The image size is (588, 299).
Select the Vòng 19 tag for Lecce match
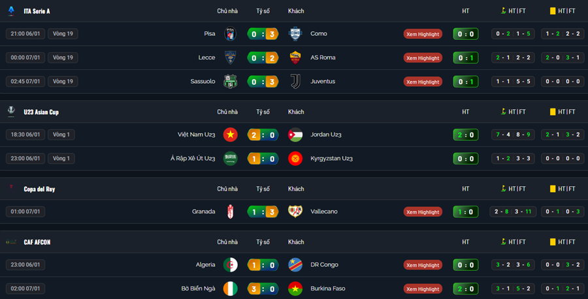[x=63, y=57]
